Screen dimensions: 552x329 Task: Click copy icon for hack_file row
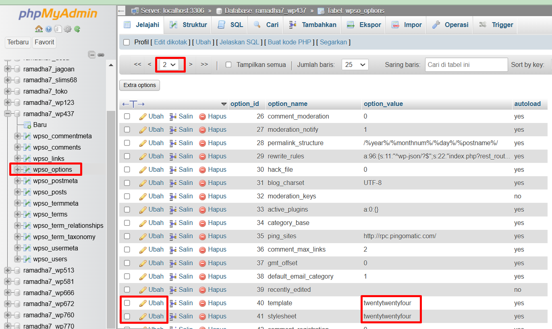tap(173, 170)
